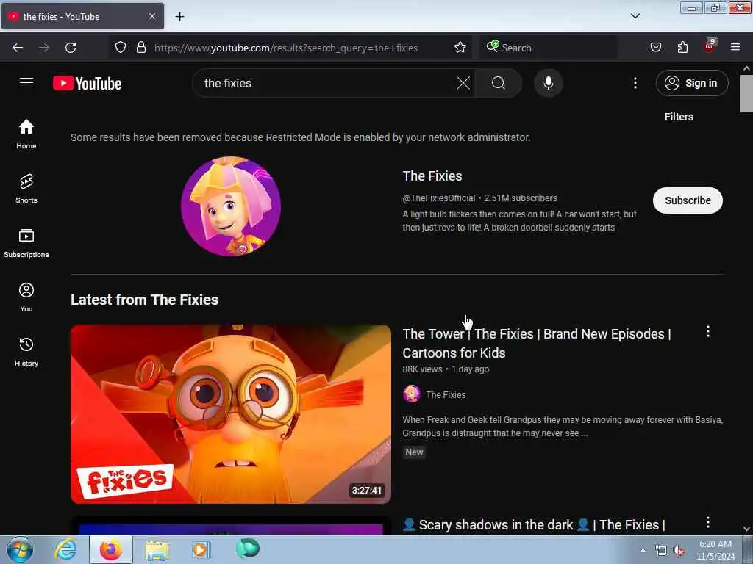The height and width of the screenshot is (564, 753).
Task: Open browser extensions puzzle icon
Action: click(x=682, y=48)
